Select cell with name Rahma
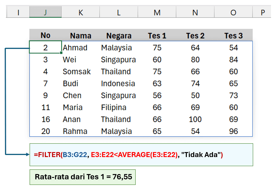Viewport: 276px width, 189px height. click(81, 131)
